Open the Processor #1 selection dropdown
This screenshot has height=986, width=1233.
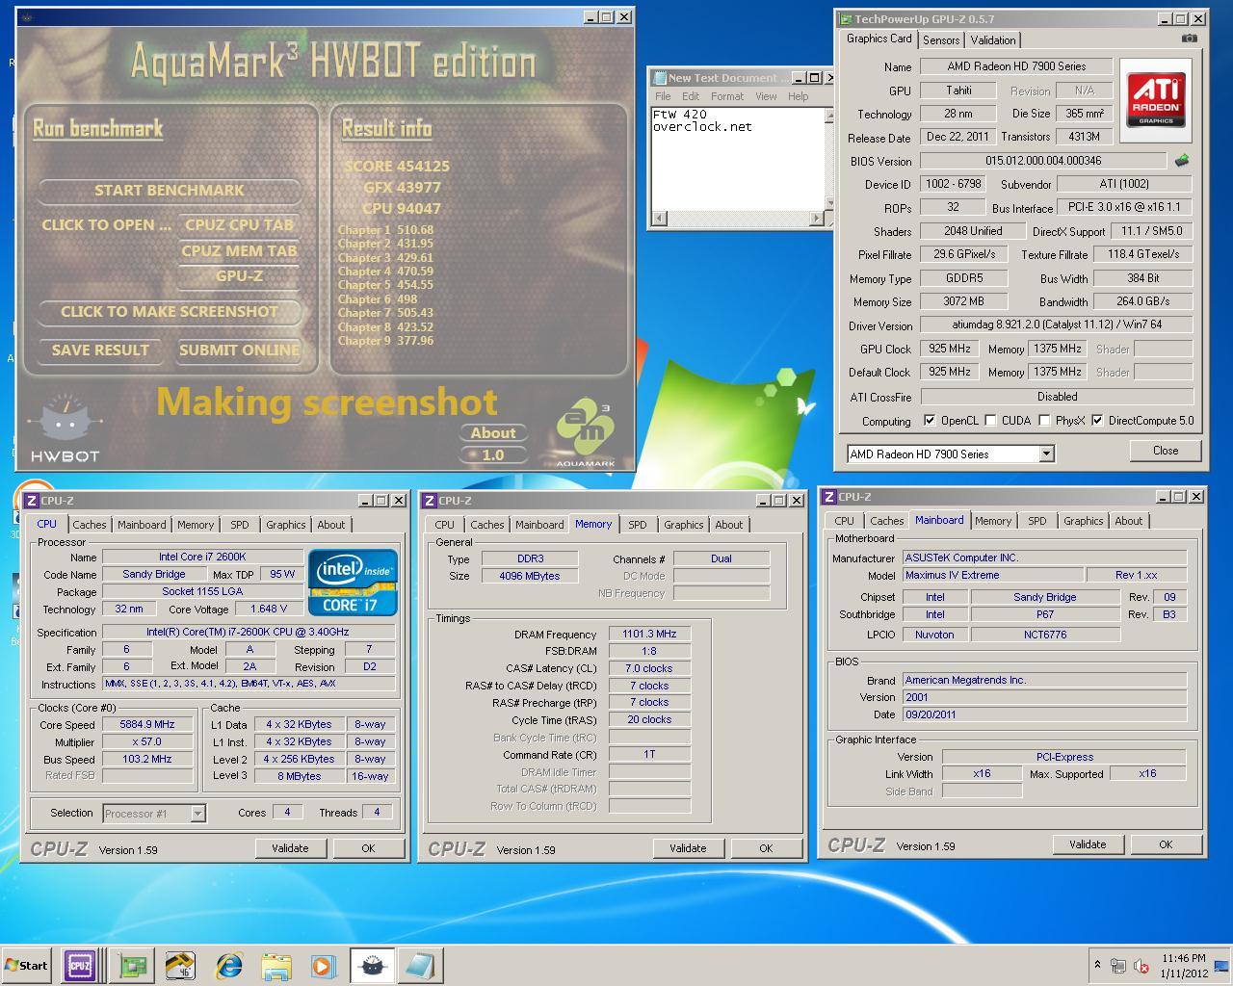click(197, 814)
